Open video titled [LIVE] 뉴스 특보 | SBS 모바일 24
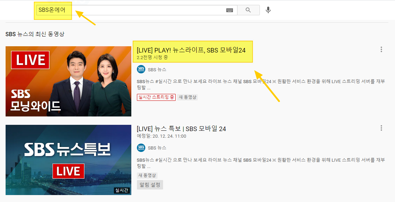The height and width of the screenshot is (202, 395). click(181, 129)
